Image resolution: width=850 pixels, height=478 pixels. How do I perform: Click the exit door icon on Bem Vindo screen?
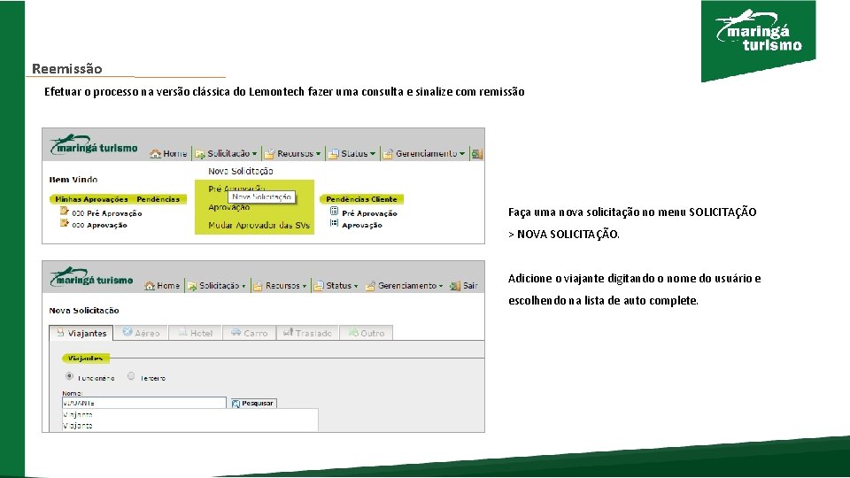(x=476, y=154)
